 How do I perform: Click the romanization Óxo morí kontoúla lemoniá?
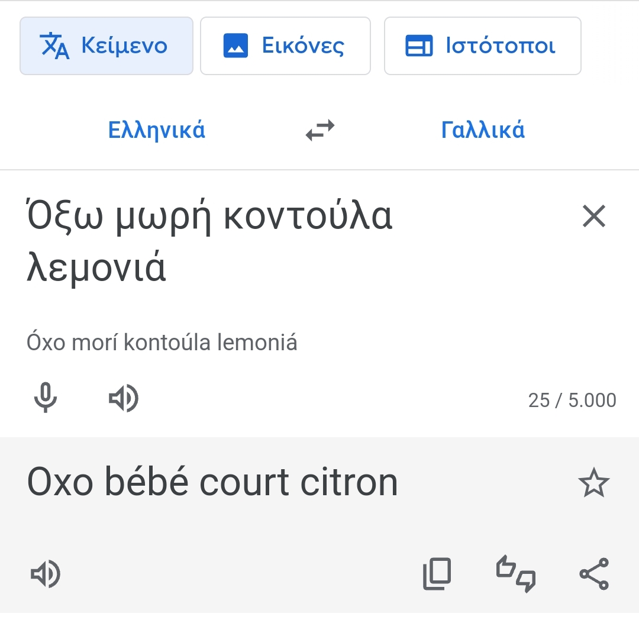point(162,342)
